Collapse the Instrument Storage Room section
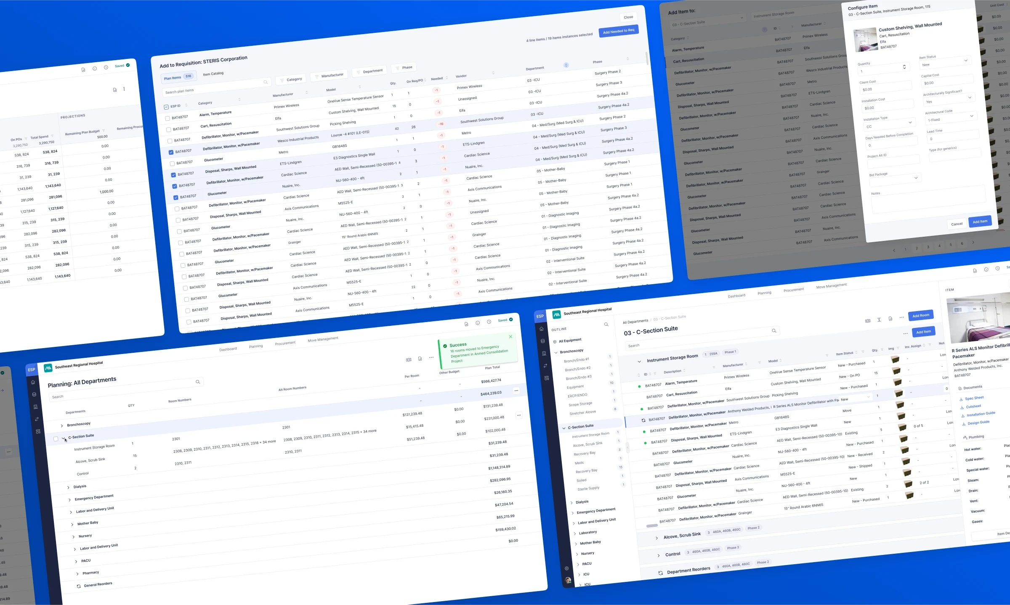Viewport: 1010px width, 605px height. (x=639, y=362)
